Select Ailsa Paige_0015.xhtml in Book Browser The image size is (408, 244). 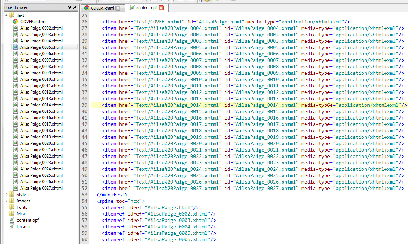41,111
